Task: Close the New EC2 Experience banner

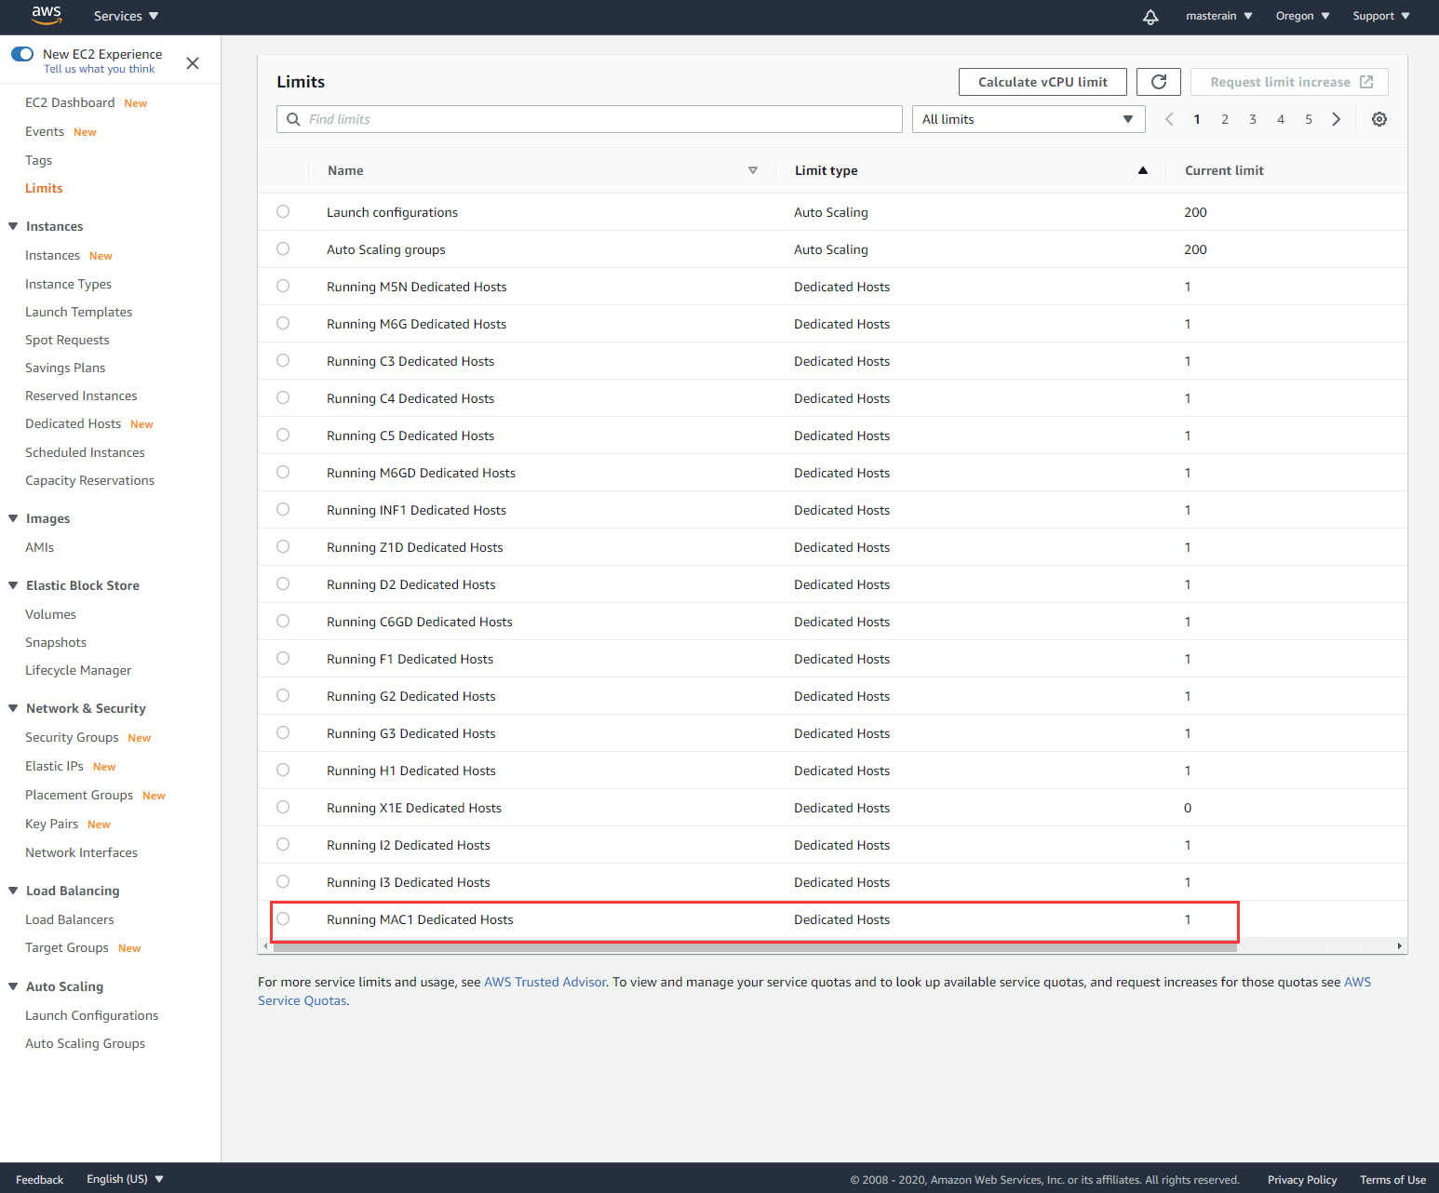Action: pos(193,63)
